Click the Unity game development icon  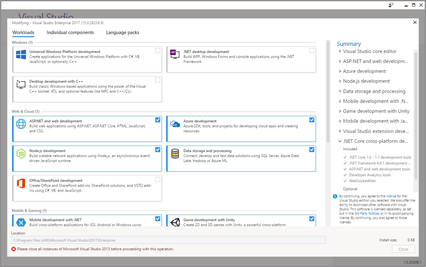[175, 222]
